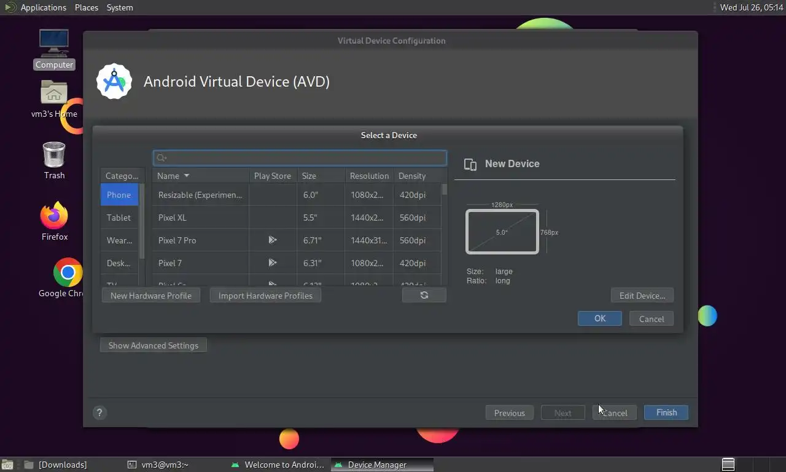Open the Places menu
This screenshot has width=786, height=472.
(x=87, y=7)
